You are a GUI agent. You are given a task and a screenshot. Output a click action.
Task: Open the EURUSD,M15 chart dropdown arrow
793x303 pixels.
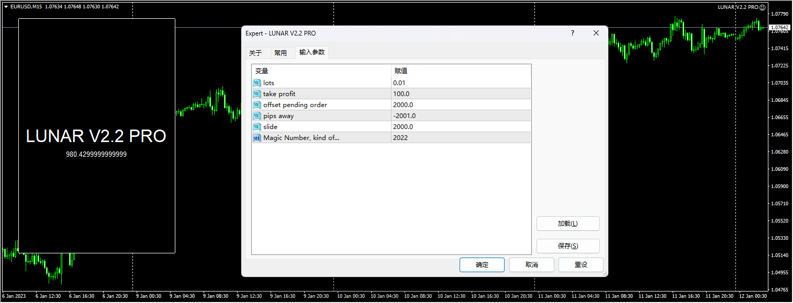tap(6, 7)
